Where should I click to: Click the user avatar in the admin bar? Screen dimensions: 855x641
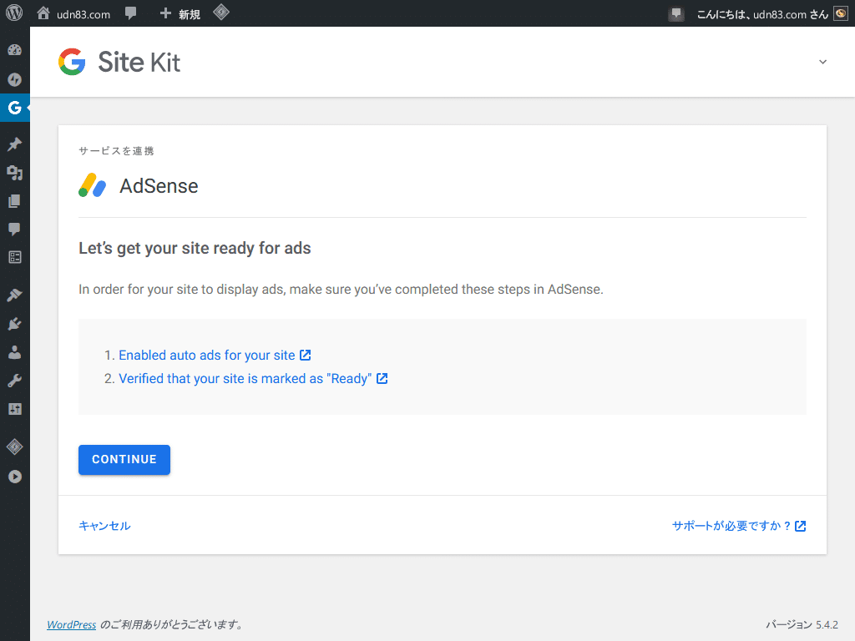tap(841, 13)
